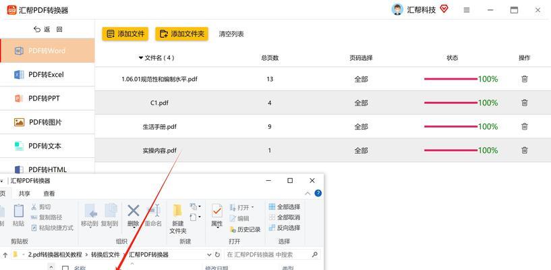Clear the list with 清空列表
Image resolution: width=551 pixels, height=270 pixels.
[x=231, y=34]
